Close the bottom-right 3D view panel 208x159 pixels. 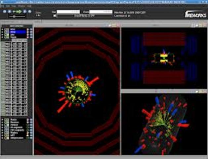[205, 91]
